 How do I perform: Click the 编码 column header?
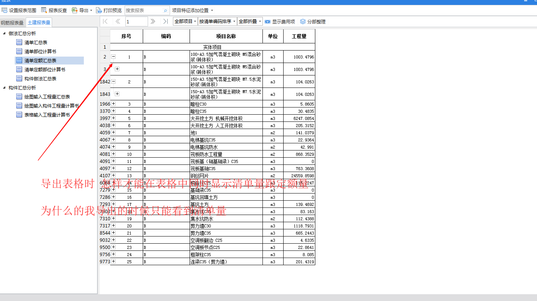pyautogui.click(x=166, y=36)
